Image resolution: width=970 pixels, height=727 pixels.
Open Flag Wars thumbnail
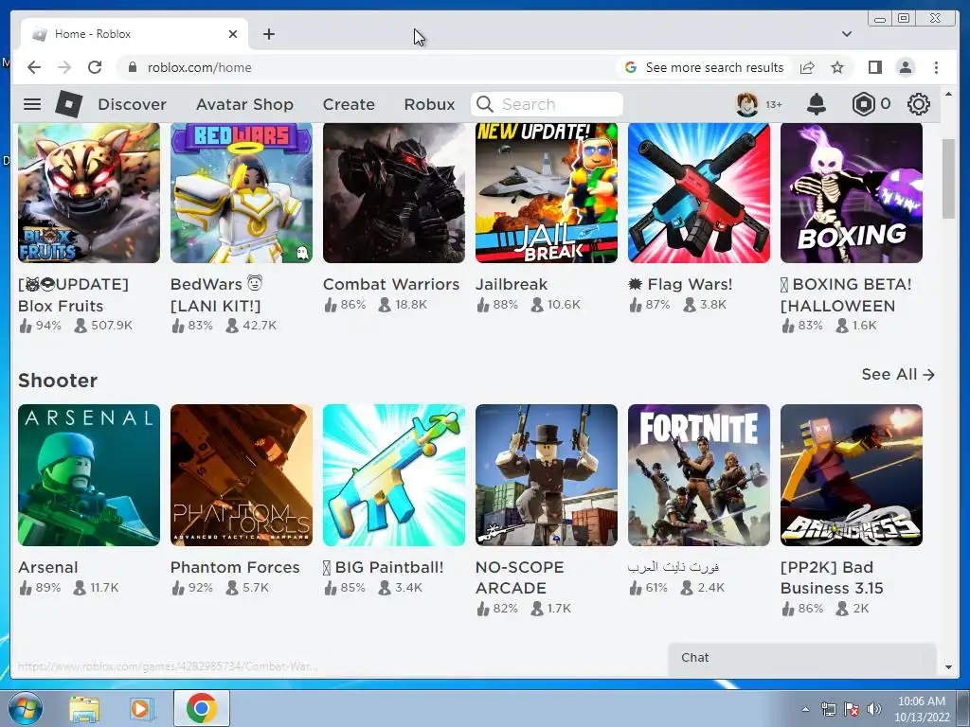(x=699, y=192)
